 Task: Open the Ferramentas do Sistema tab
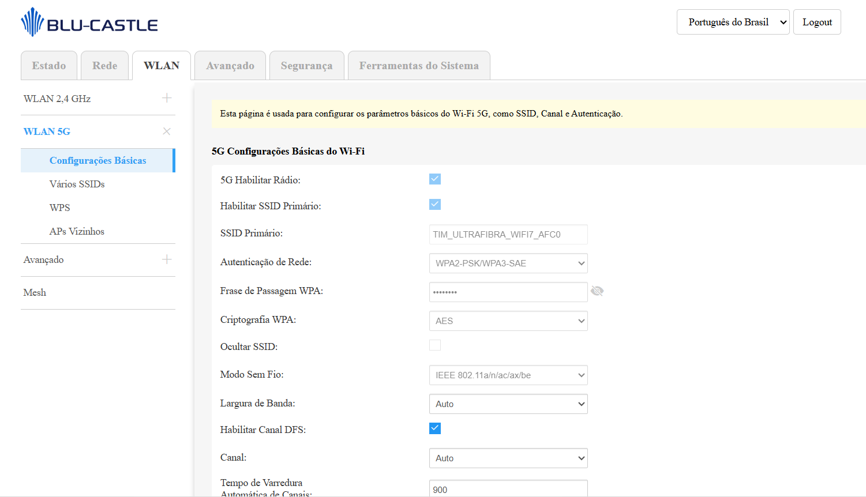pos(419,66)
